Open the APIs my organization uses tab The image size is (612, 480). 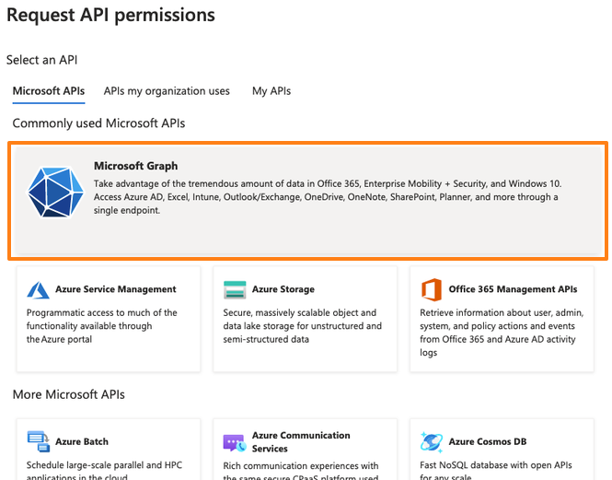pos(167,91)
